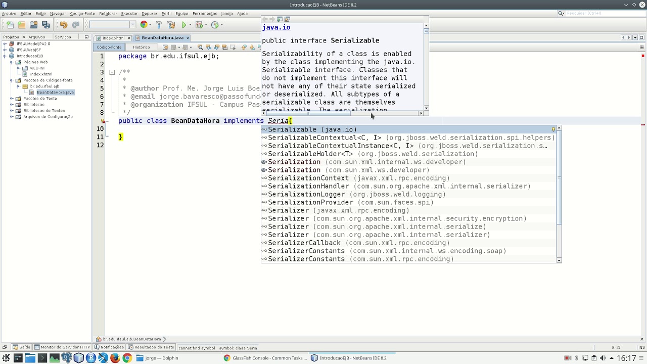Expand the WEB-INF folder node
This screenshot has height=364, width=647.
(x=18, y=68)
